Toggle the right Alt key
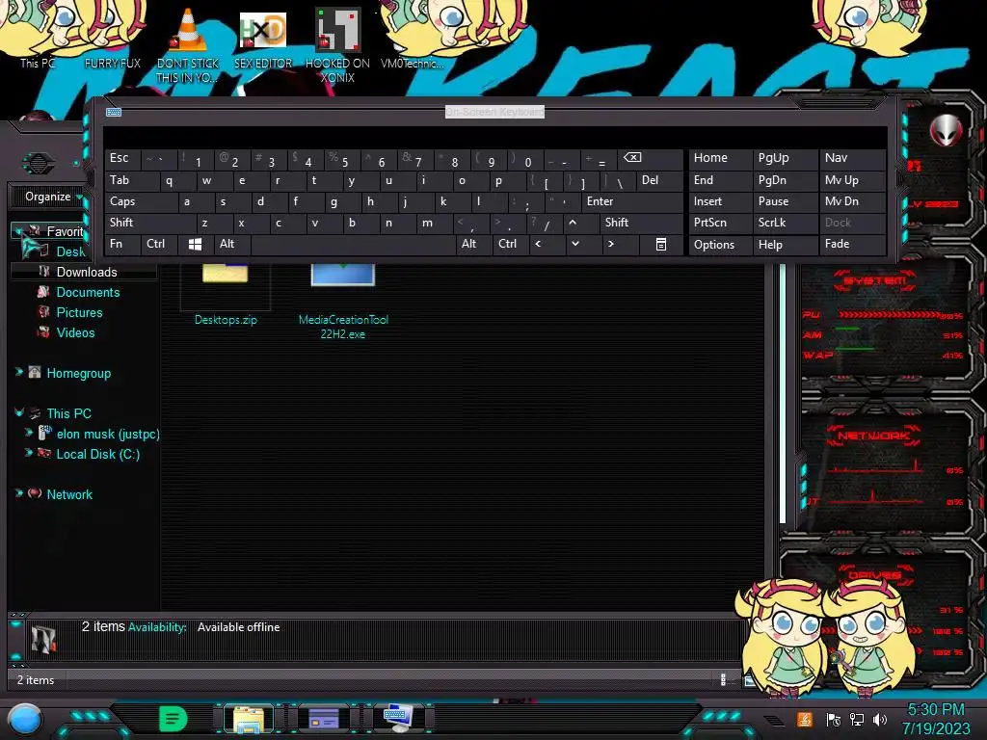This screenshot has height=740, width=987. point(473,244)
